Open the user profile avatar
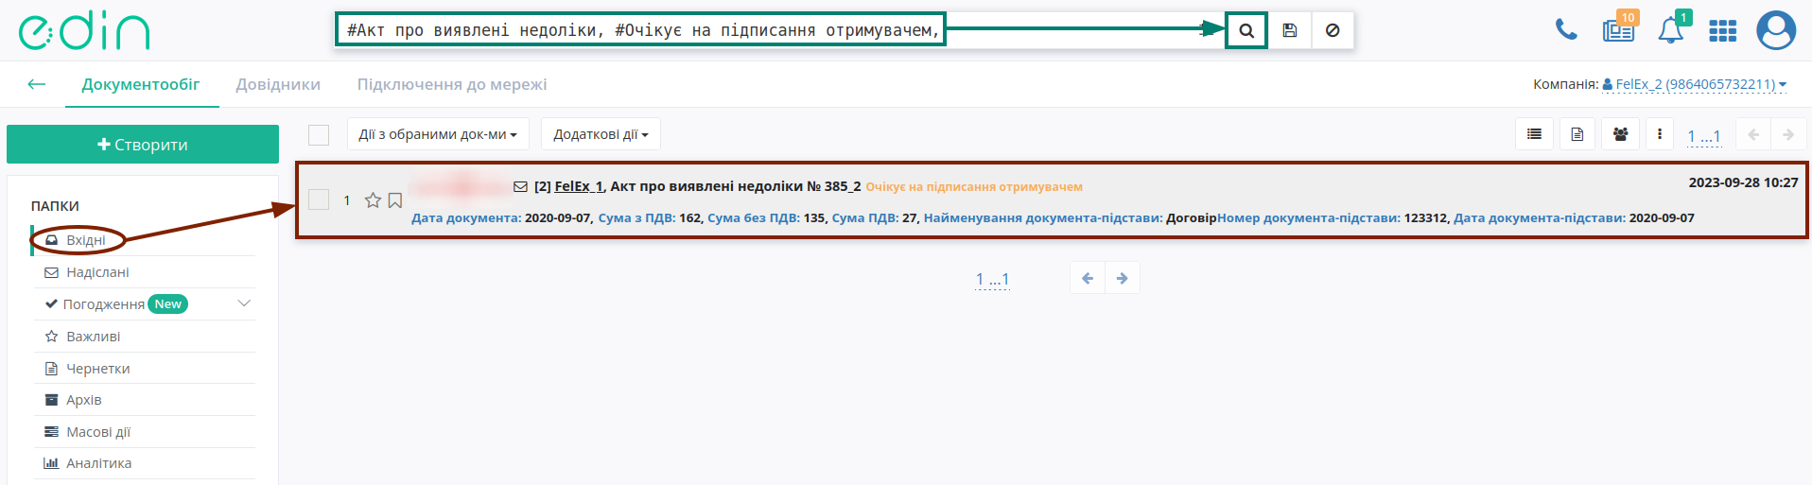Screen dimensions: 1812x485 [x=1776, y=30]
